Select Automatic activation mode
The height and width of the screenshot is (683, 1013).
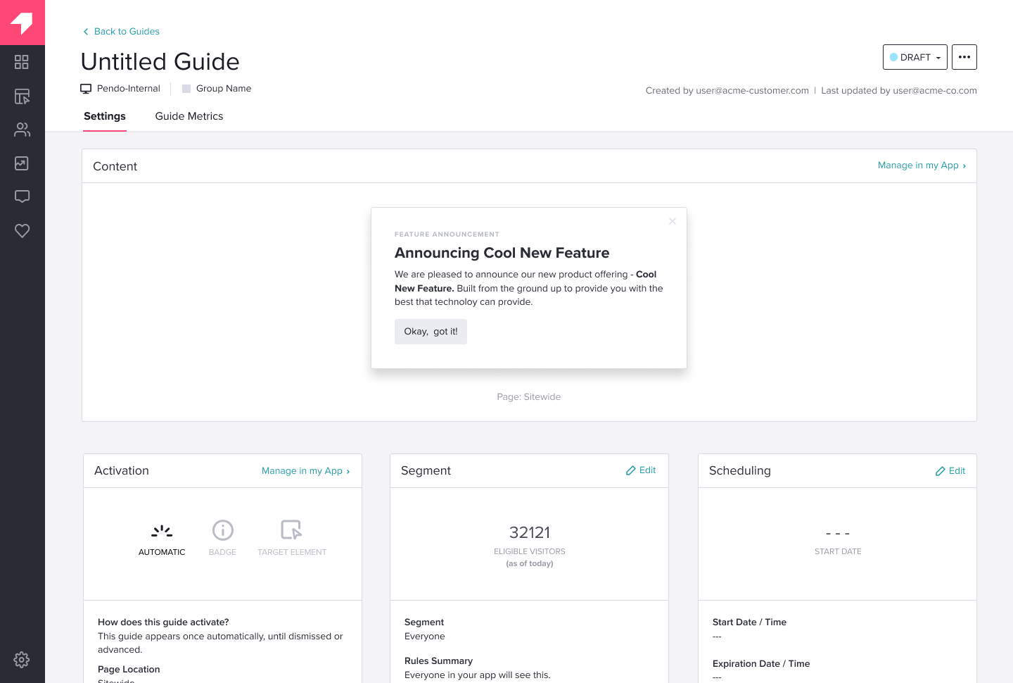(x=161, y=537)
